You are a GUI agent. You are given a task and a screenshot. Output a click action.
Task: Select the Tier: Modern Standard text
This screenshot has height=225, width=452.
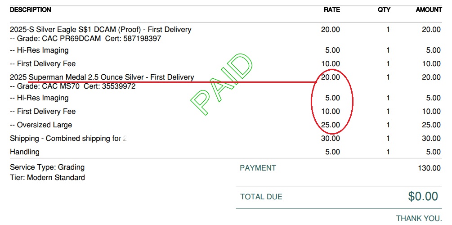(x=47, y=178)
